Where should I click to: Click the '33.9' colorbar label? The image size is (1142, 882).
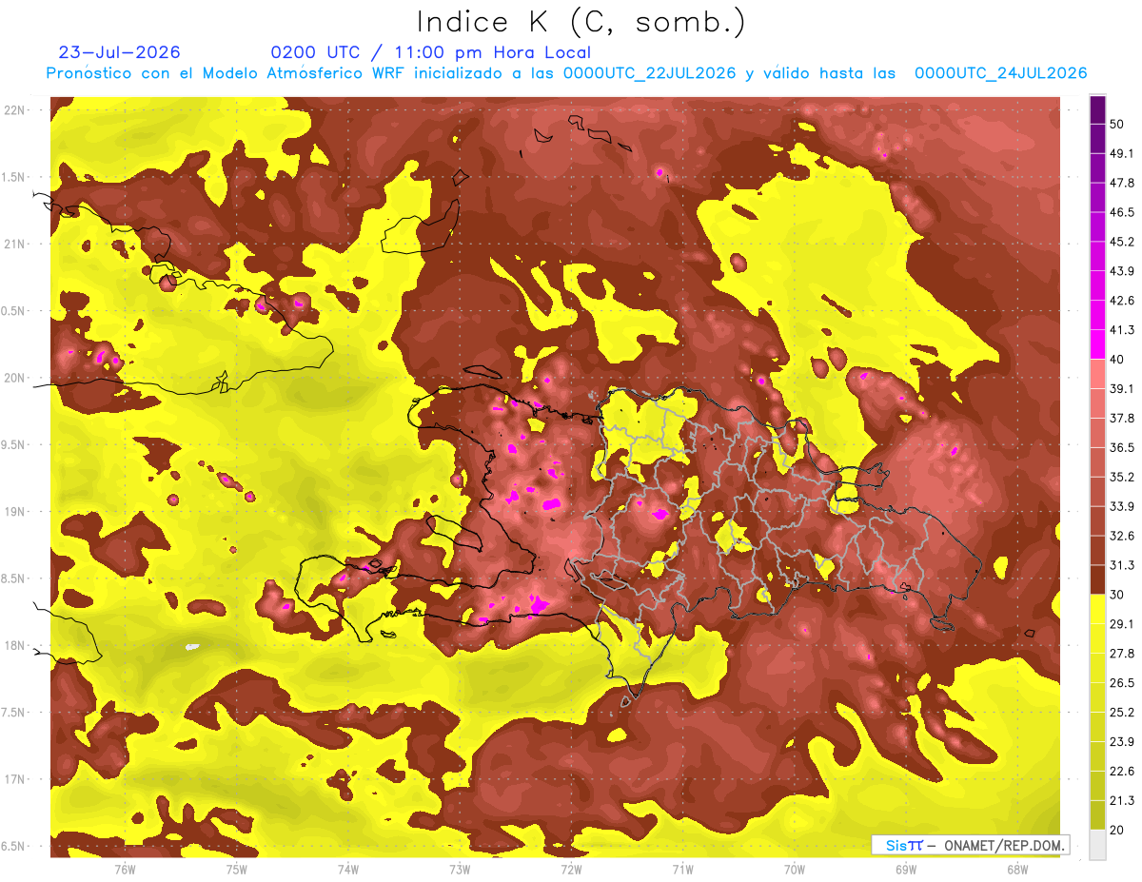click(1122, 506)
